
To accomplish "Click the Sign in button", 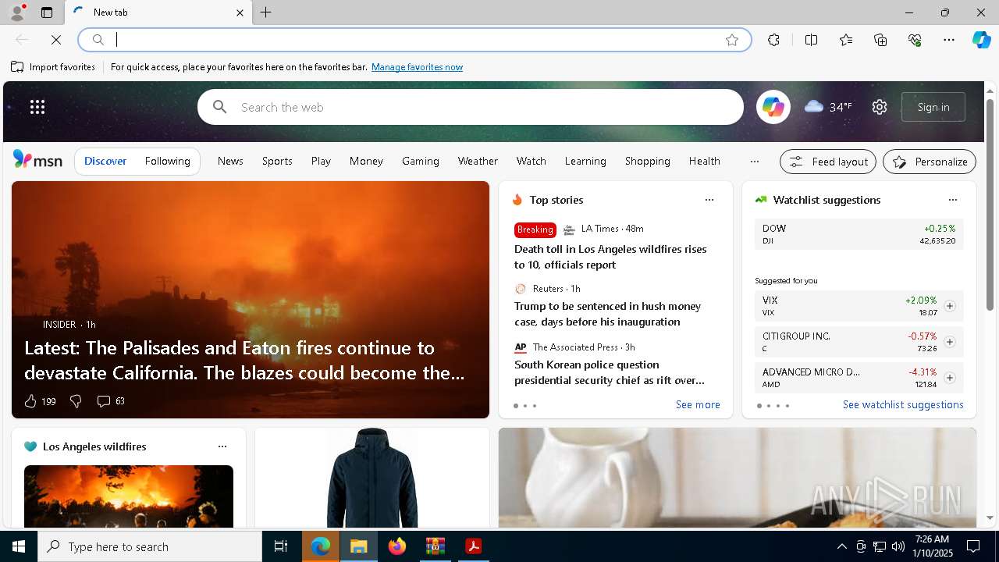I will tap(933, 107).
